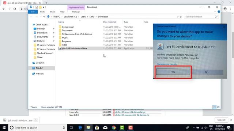Open Customize Quick Access Toolbar dropdown

pyautogui.click(x=44, y=7)
